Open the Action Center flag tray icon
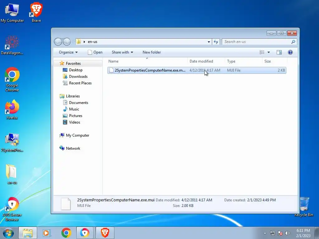This screenshot has width=319, height=239. (x=280, y=233)
